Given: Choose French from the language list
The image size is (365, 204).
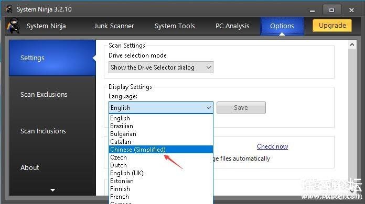Looking at the screenshot, I should [161, 197].
